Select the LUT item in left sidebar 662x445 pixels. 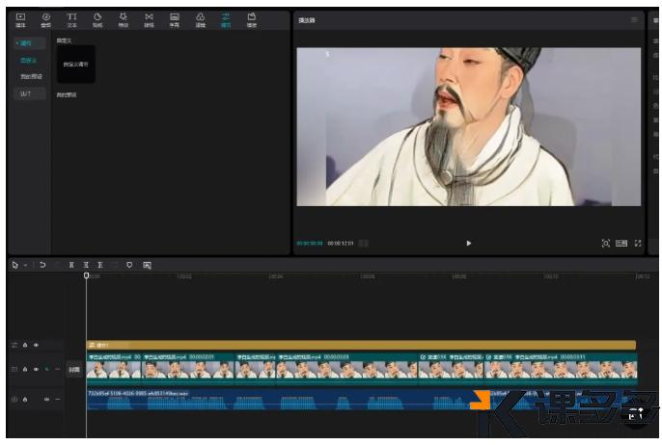[x=27, y=93]
